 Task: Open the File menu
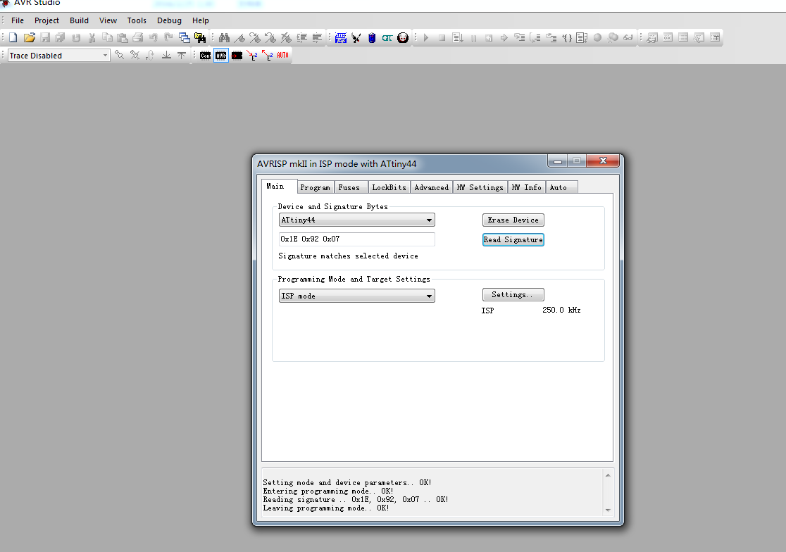18,20
